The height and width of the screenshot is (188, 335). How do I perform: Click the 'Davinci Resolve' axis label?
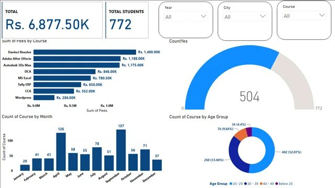tap(20, 52)
